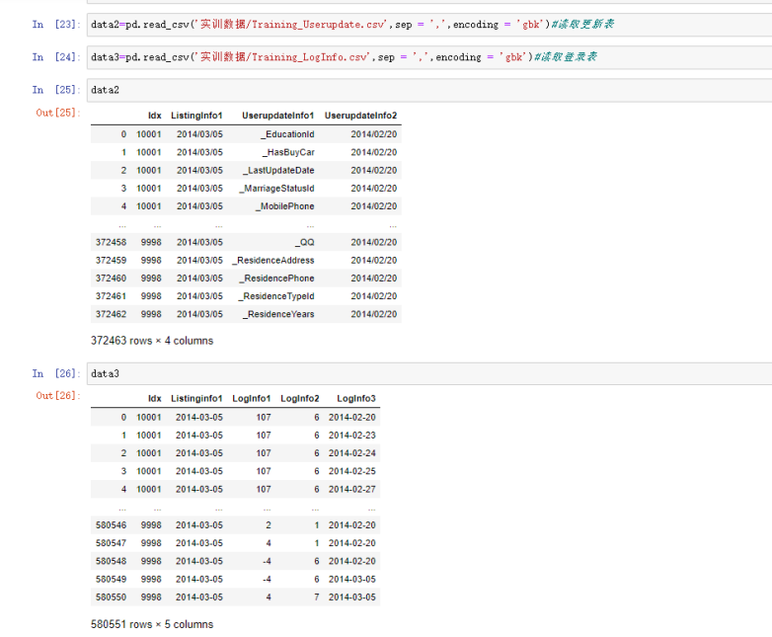Image resolution: width=772 pixels, height=637 pixels.
Task: Click Listinginfo1 header in data3 table
Action: (196, 399)
